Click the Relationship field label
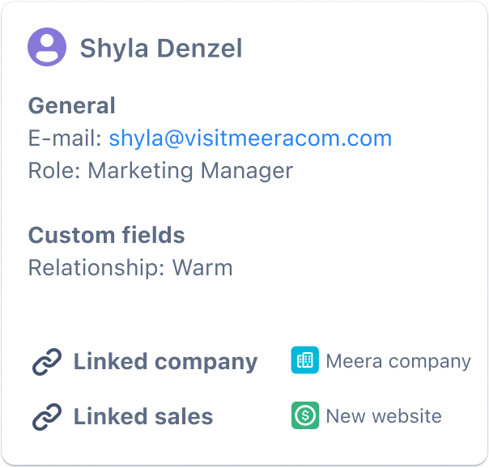The image size is (489, 468). (x=96, y=268)
